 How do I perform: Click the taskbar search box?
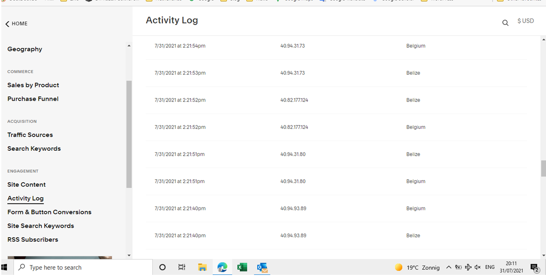(x=83, y=267)
